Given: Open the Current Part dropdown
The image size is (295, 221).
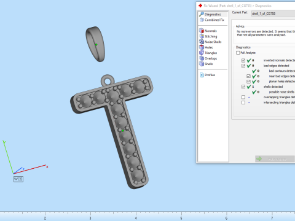Looking at the screenshot, I should (x=273, y=14).
